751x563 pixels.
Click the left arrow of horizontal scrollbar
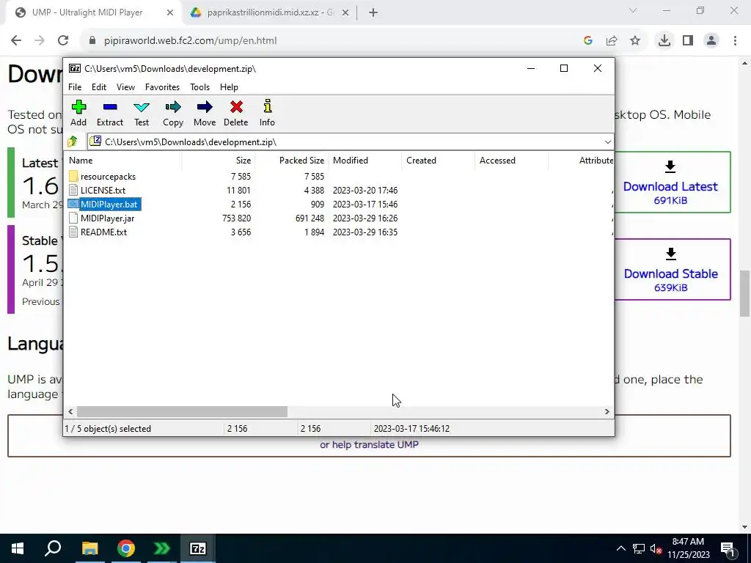tap(71, 412)
